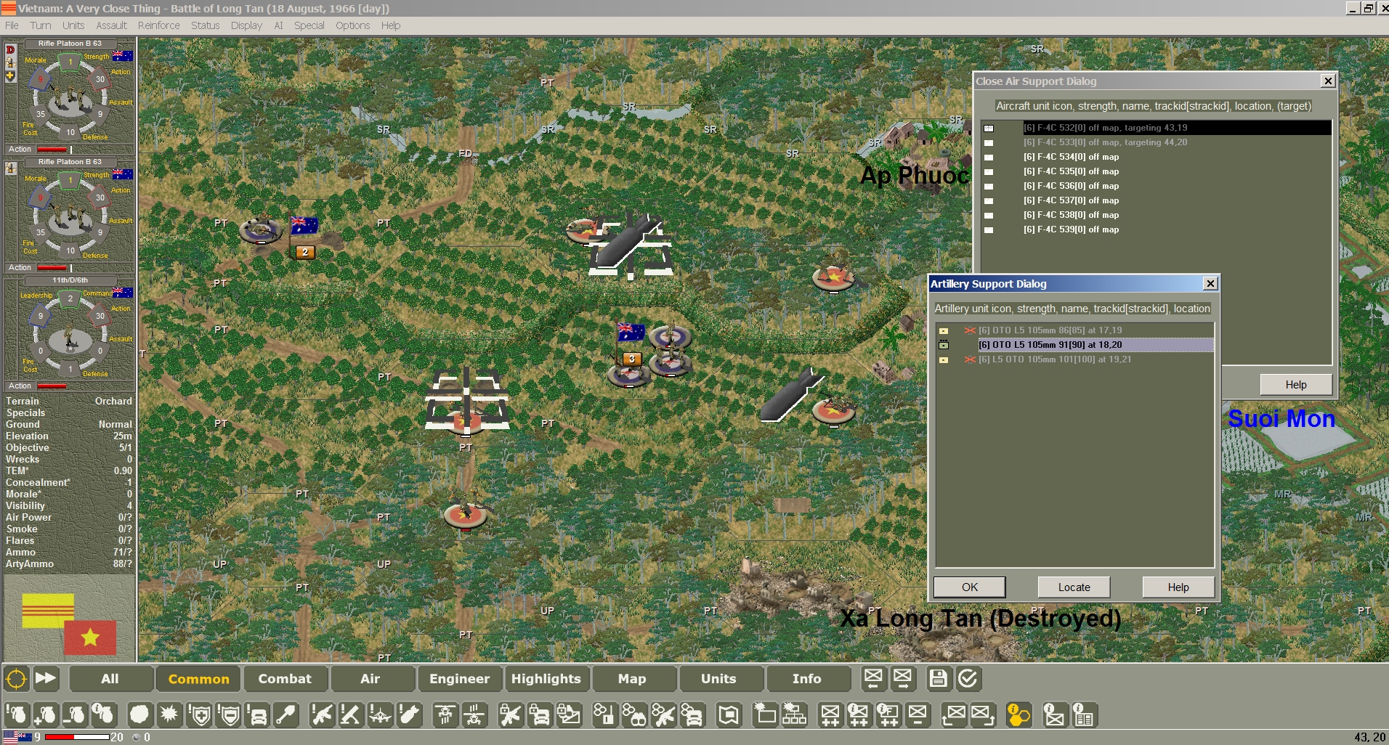Click the bomb with exclamation icon

pos(409,715)
